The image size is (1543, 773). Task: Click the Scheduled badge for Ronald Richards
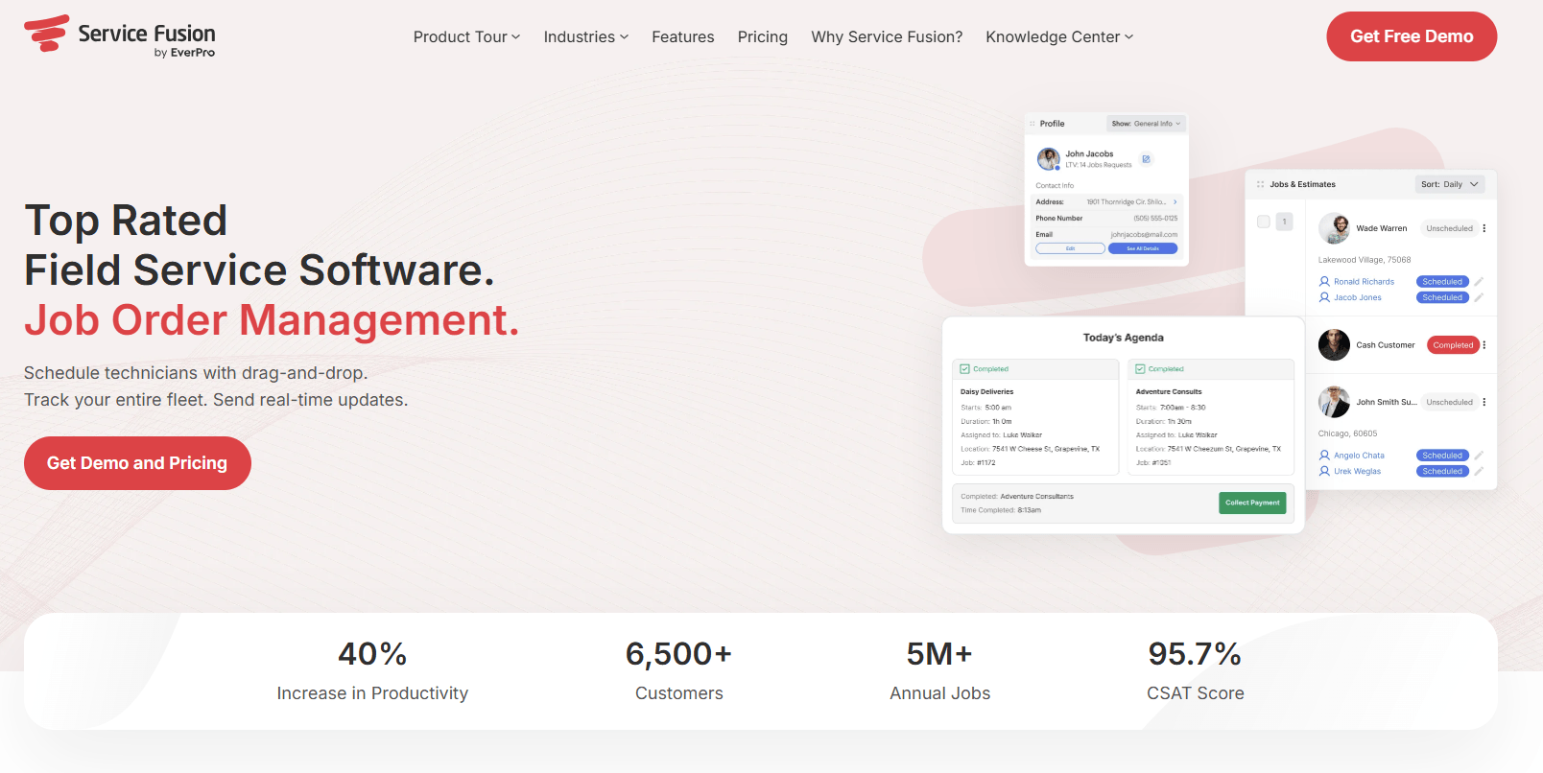coord(1442,282)
